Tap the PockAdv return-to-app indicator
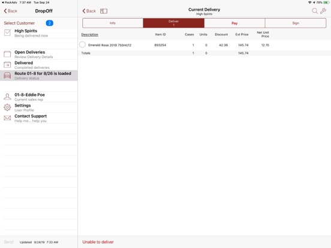Viewport: 331px width, 248px height. click(10, 2)
